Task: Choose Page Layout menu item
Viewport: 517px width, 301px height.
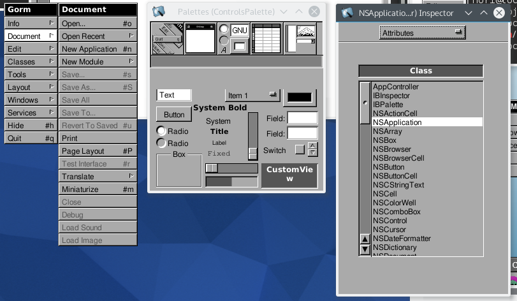Action: point(98,151)
